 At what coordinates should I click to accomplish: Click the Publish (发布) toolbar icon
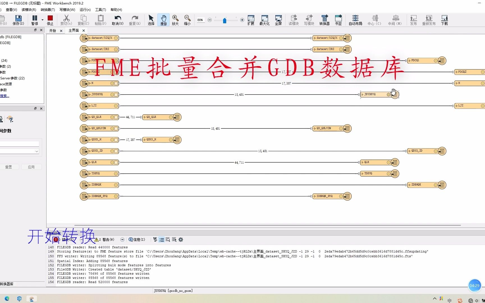coord(413,20)
